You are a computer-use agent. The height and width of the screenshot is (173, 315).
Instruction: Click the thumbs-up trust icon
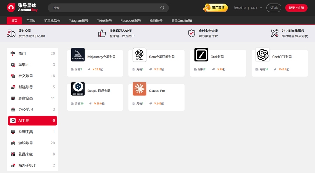pyautogui.click(x=102, y=33)
